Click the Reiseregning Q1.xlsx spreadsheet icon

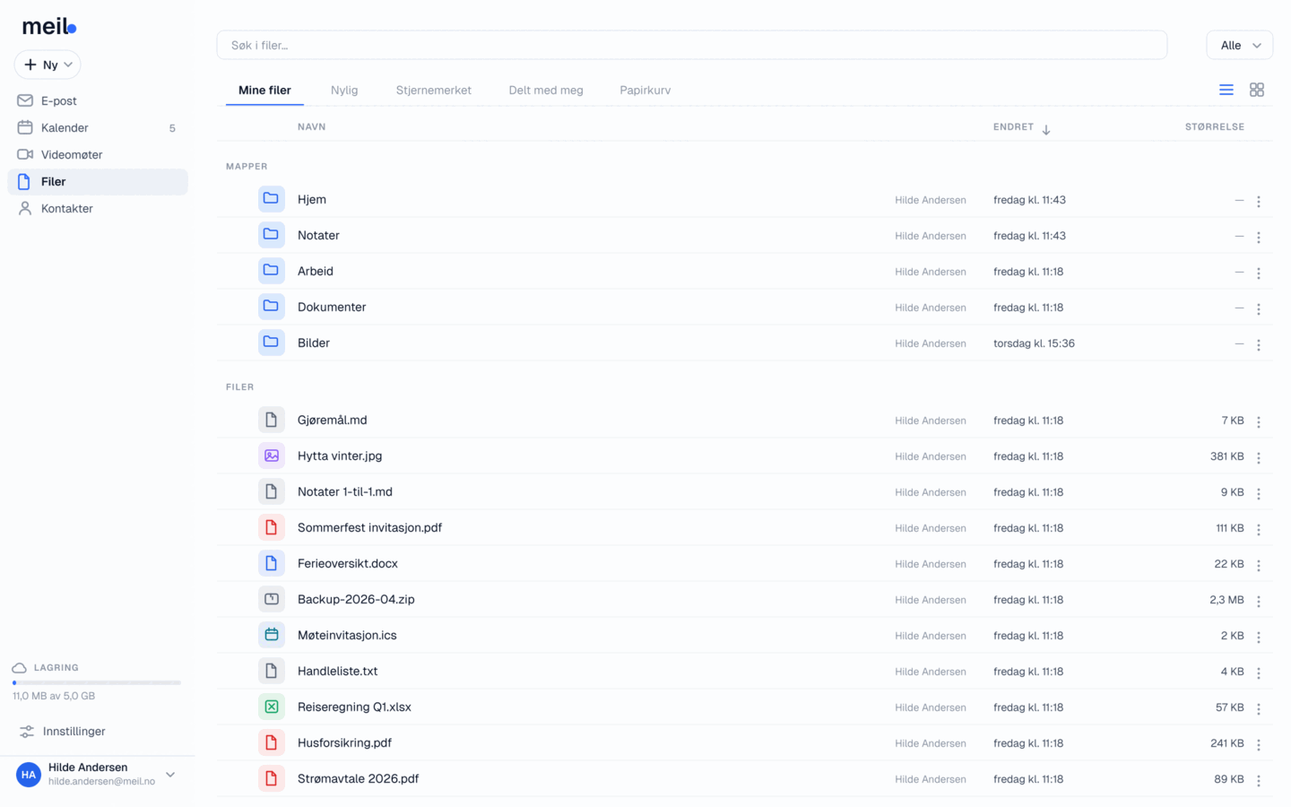point(272,707)
